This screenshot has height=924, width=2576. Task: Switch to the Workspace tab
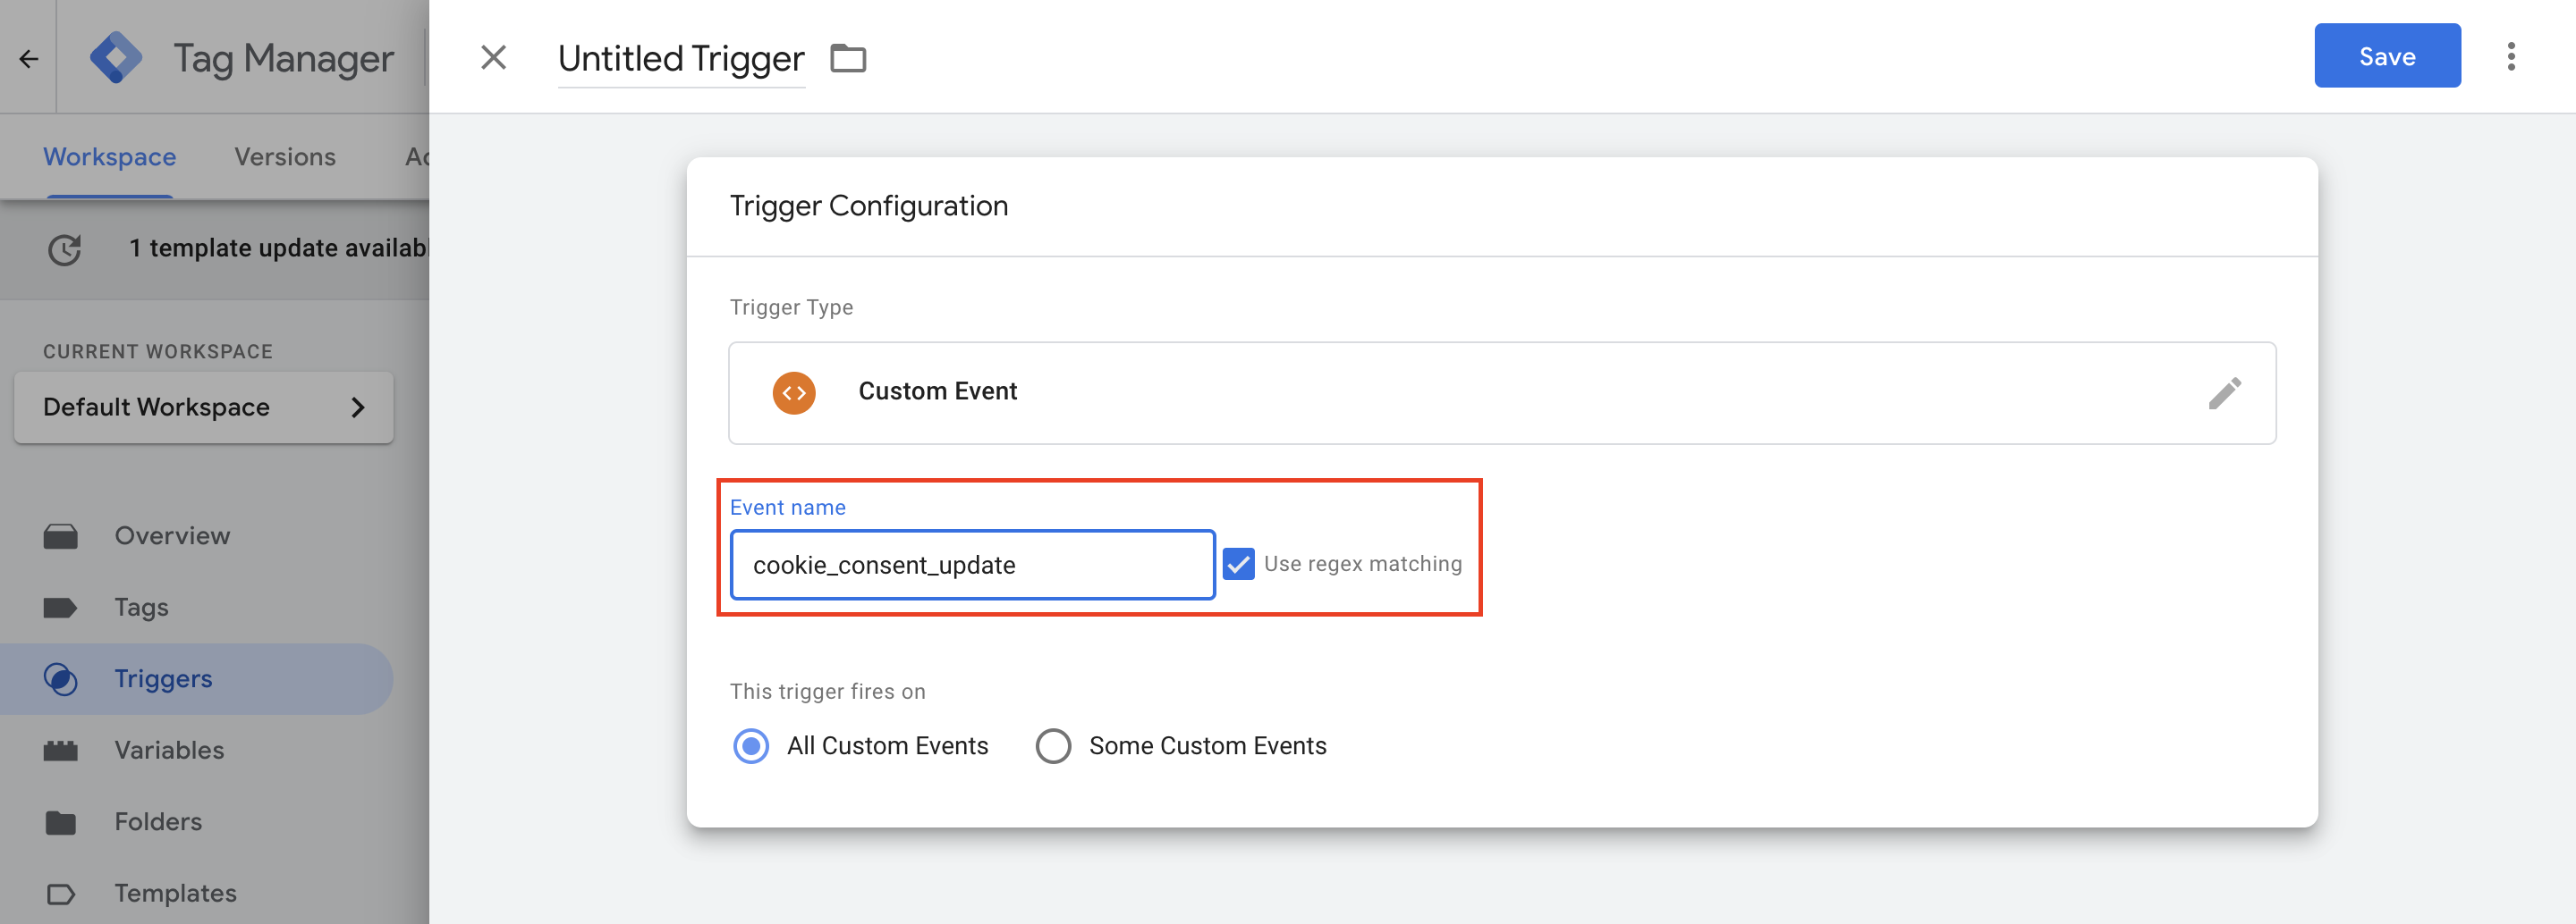click(x=109, y=155)
